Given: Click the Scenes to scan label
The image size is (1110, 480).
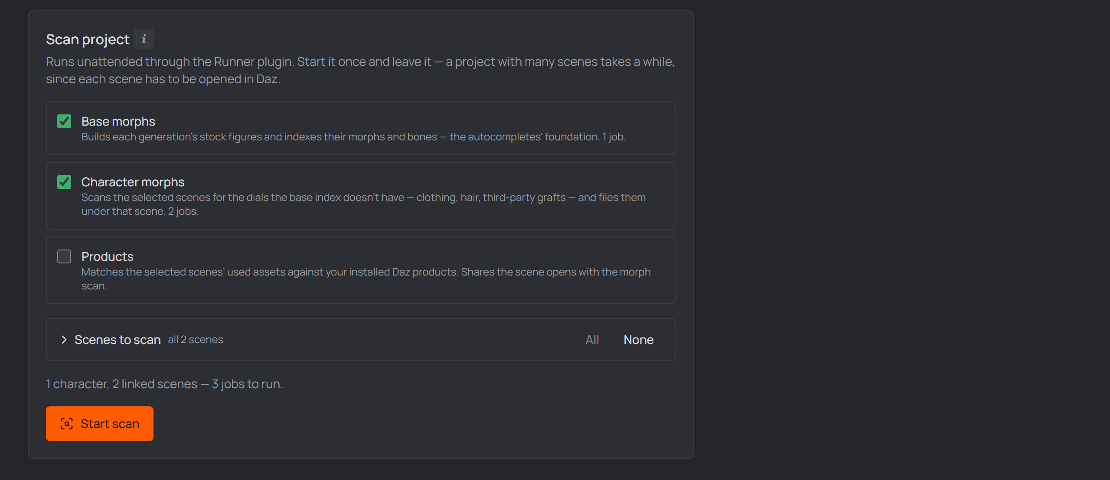Looking at the screenshot, I should point(118,340).
